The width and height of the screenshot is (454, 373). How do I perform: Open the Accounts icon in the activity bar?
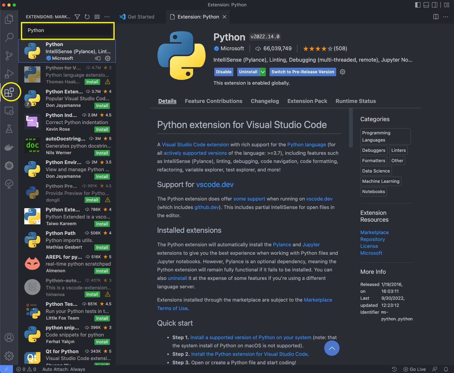point(9,338)
